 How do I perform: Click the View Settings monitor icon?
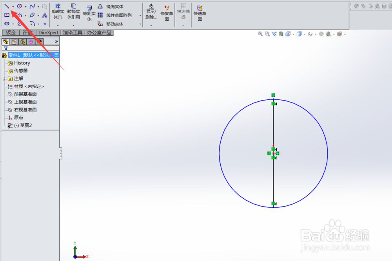tap(339, 34)
